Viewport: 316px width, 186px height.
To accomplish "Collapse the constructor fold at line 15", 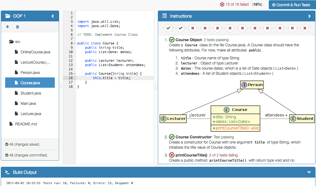I will [74, 73].
